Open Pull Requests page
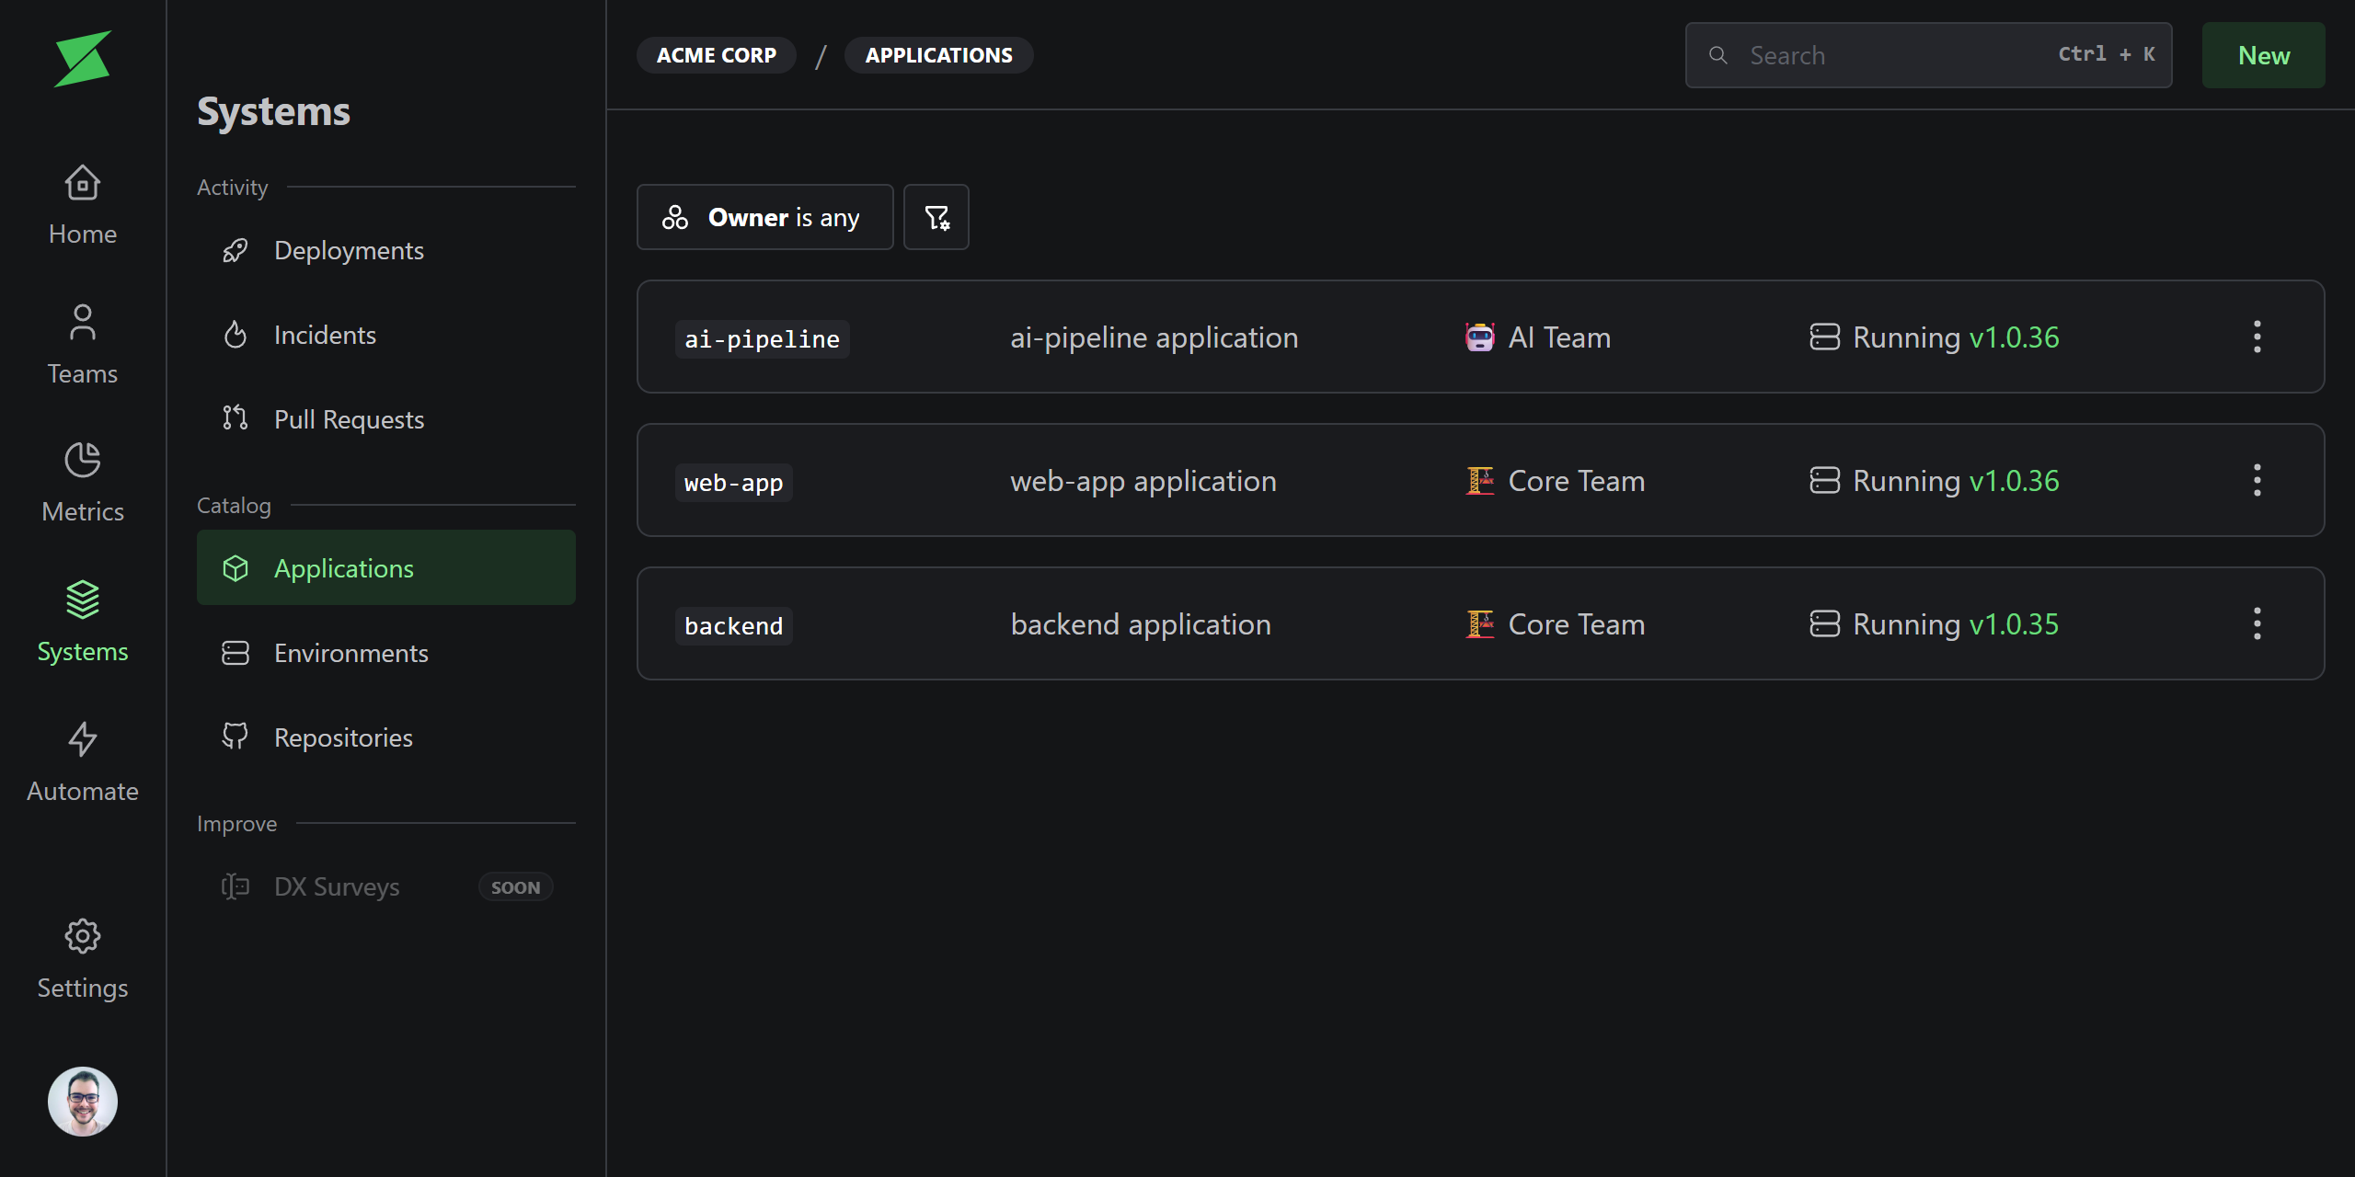 point(349,419)
